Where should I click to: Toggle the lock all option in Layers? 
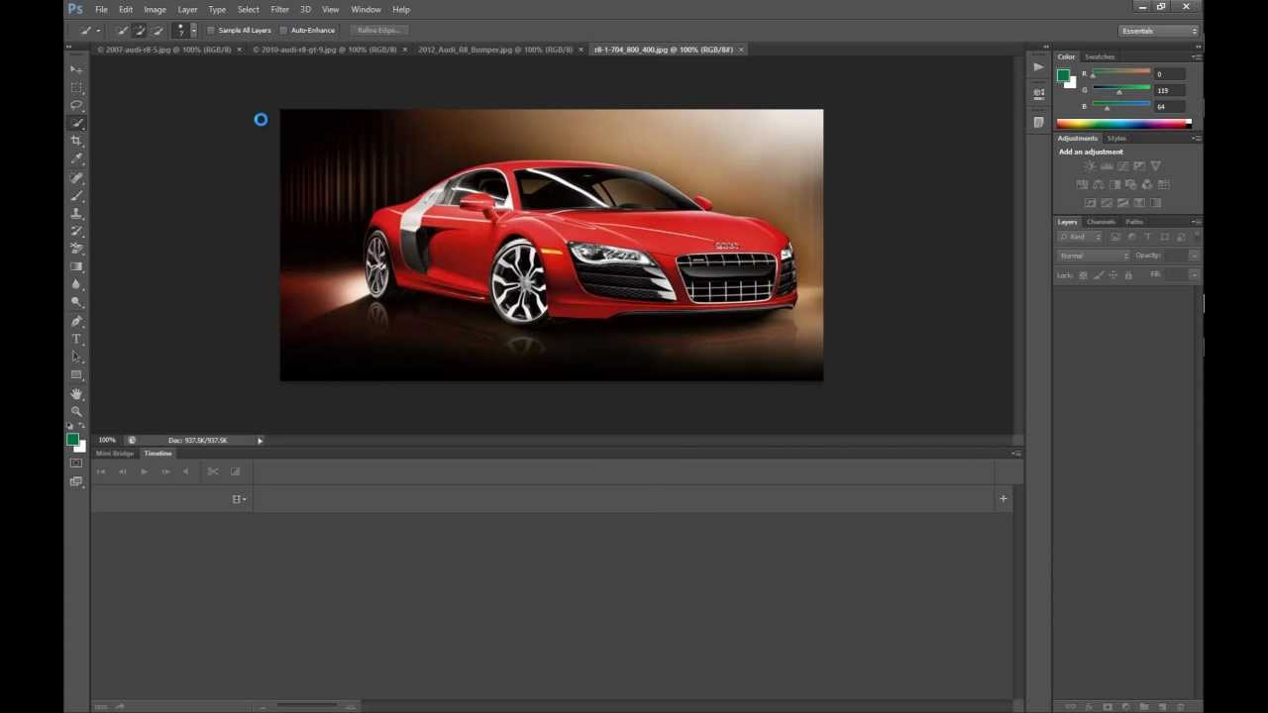pos(1128,275)
